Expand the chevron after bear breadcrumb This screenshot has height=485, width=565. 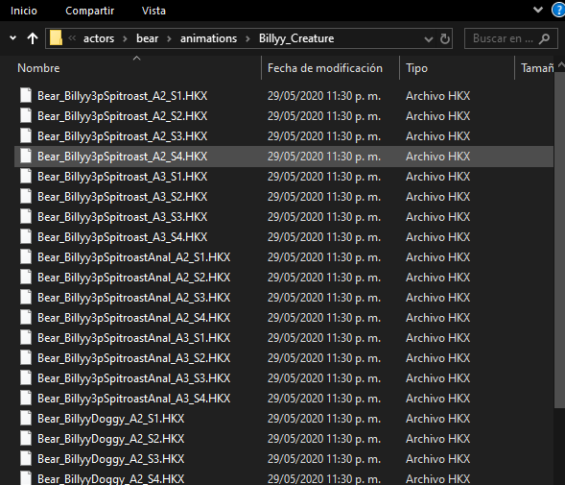pyautogui.click(x=169, y=38)
